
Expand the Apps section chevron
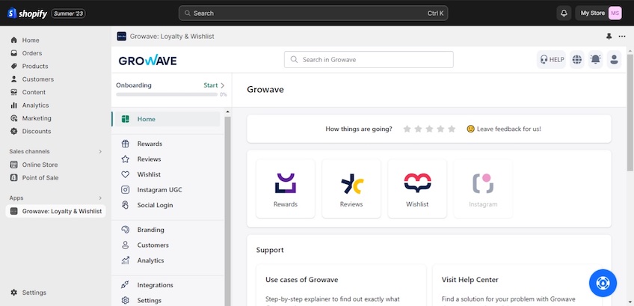100,198
